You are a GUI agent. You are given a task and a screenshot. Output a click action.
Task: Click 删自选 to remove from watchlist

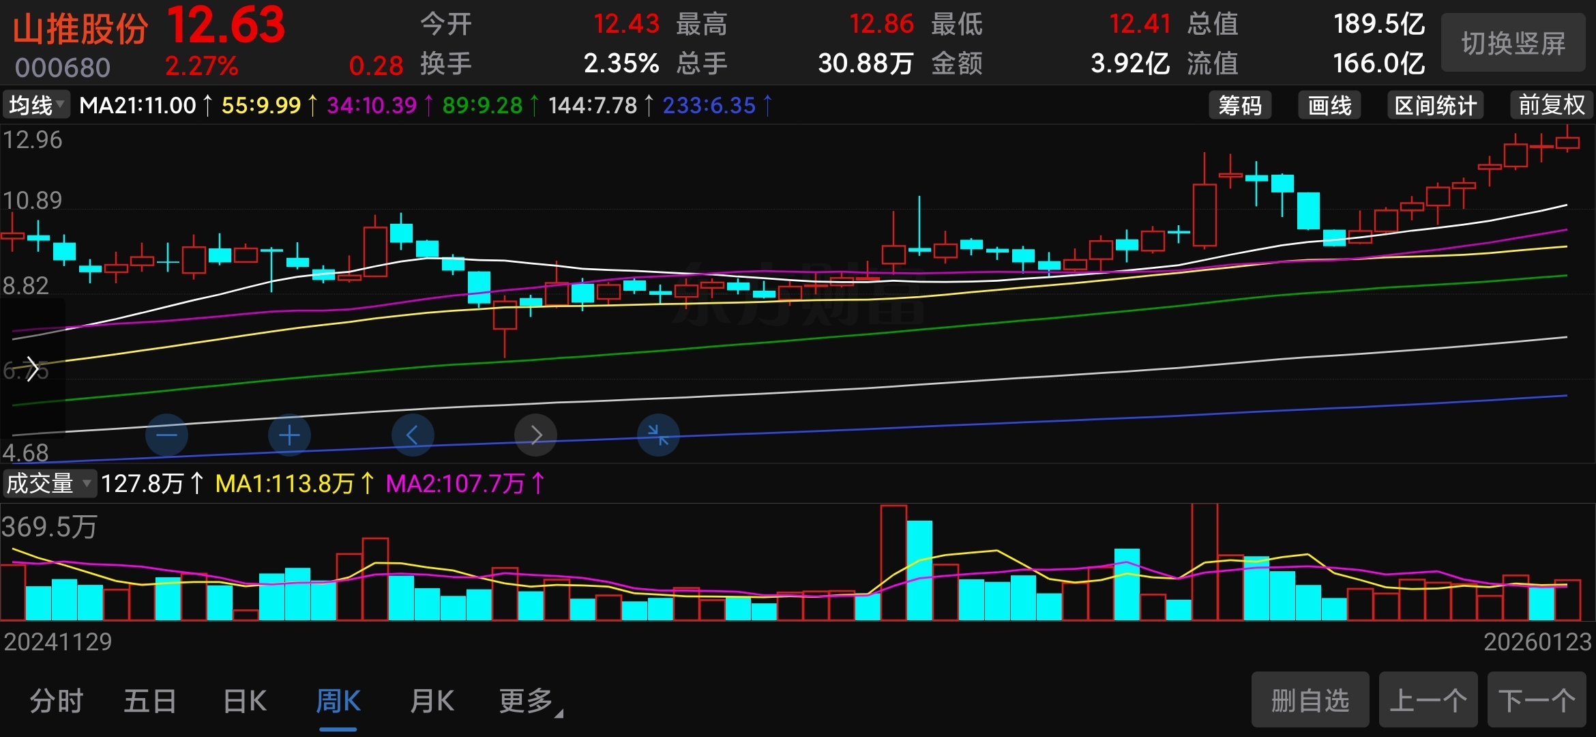tap(1310, 700)
